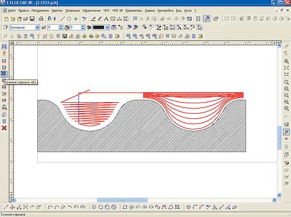Click the columns icon left of portrait button

tap(198, 19)
